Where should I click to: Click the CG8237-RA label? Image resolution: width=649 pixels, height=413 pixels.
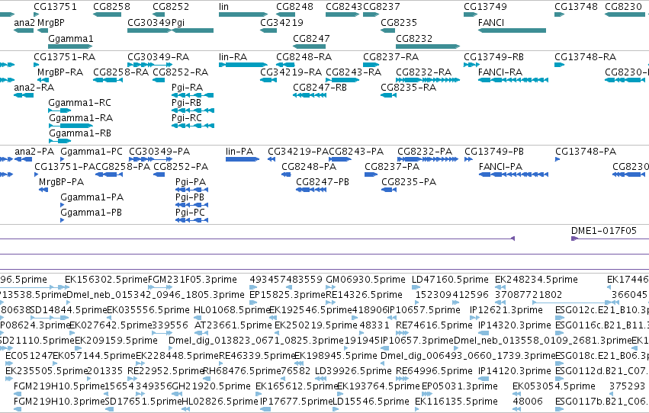pos(390,57)
